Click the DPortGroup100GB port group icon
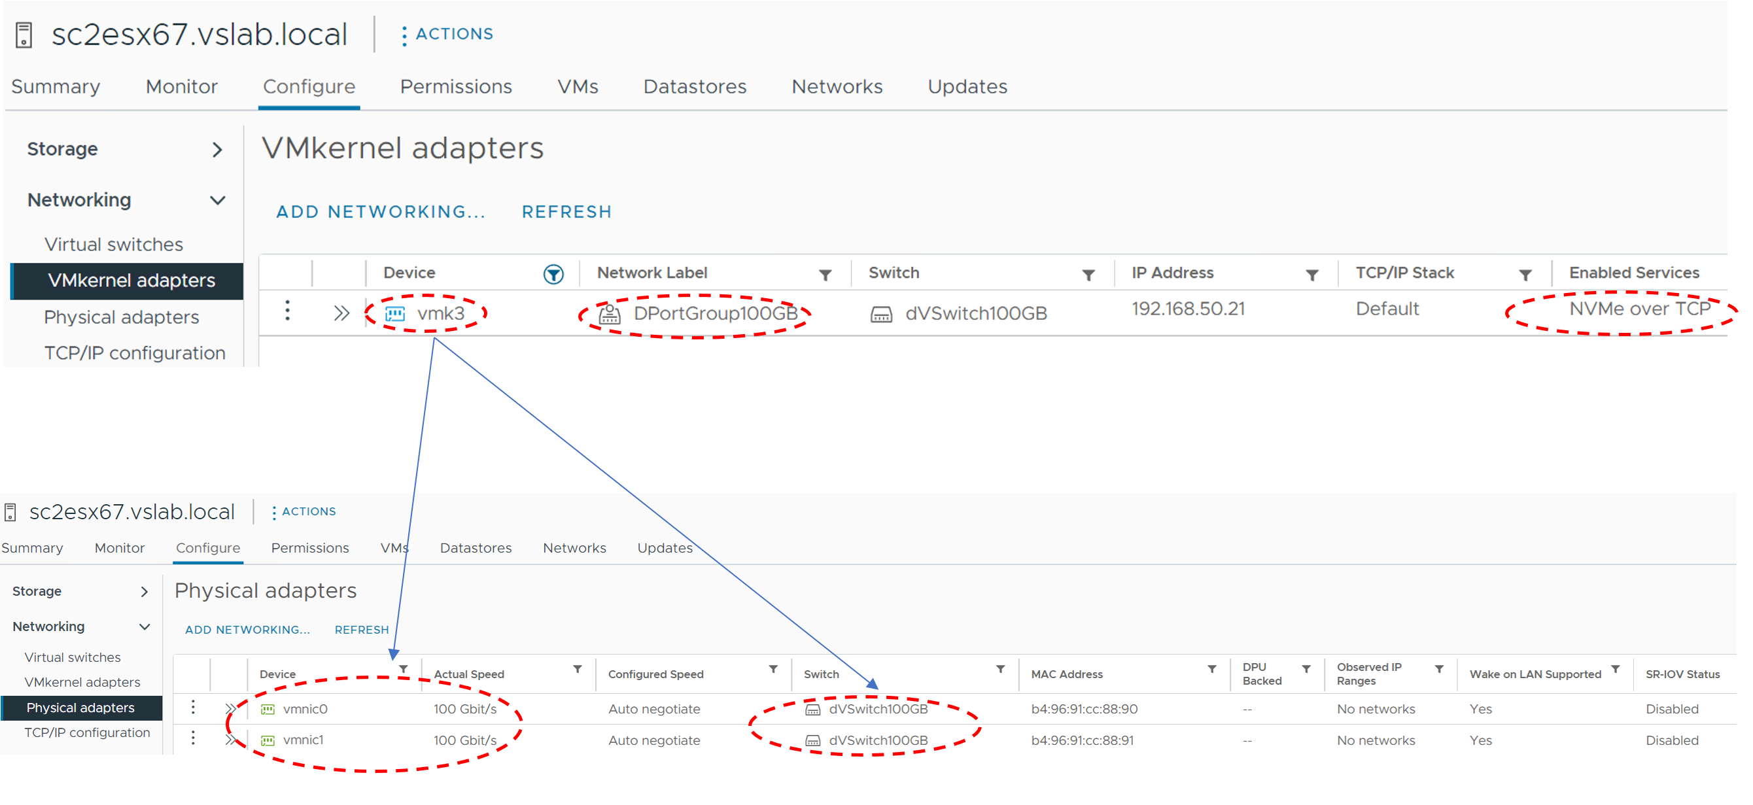The width and height of the screenshot is (1753, 805). (x=609, y=314)
